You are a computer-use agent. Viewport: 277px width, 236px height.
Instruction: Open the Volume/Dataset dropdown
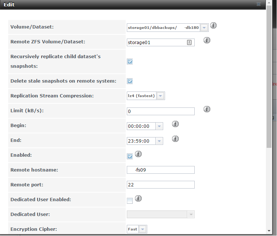[204, 28]
